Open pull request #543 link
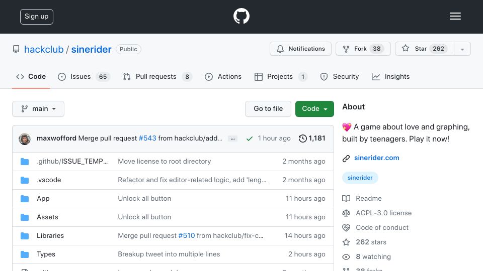 click(147, 139)
